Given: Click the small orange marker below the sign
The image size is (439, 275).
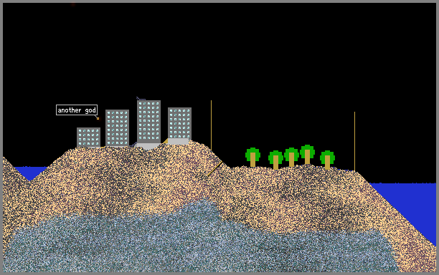Looking at the screenshot, I should click(98, 118).
